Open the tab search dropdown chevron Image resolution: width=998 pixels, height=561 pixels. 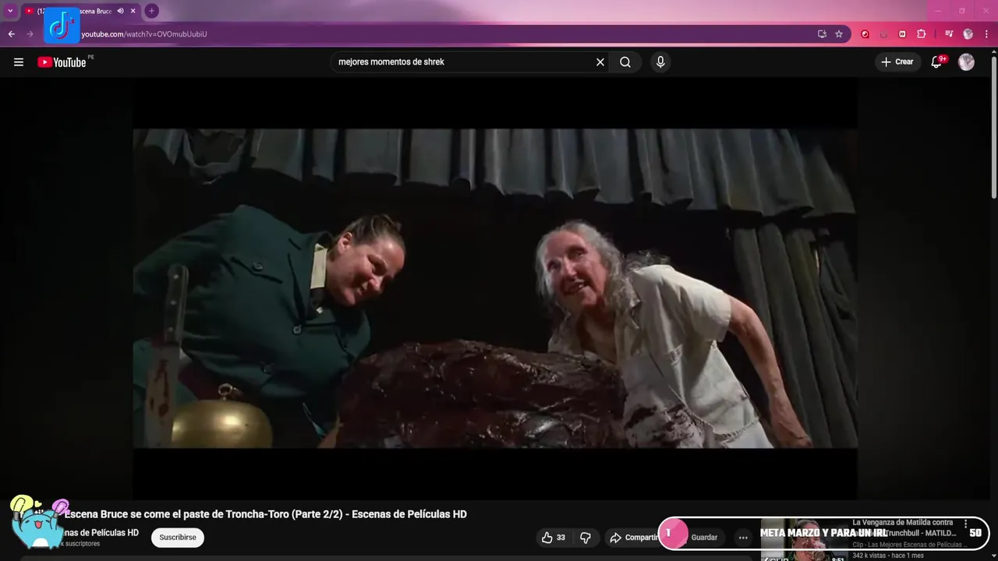tap(10, 11)
